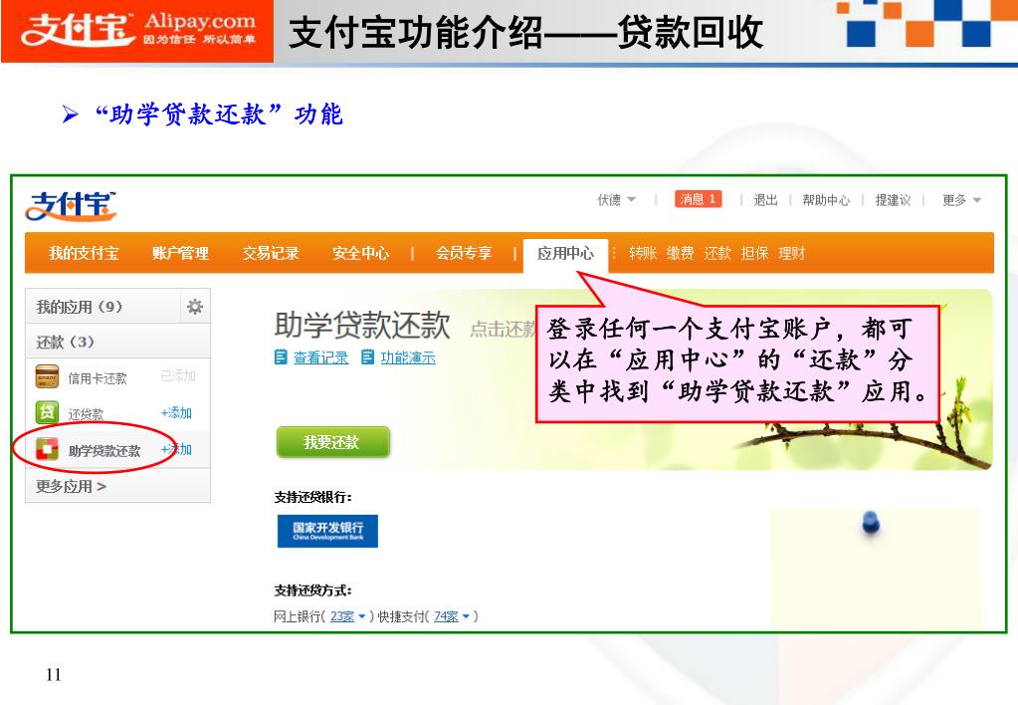Open the 功能演示 link
The height and width of the screenshot is (705, 1018).
(x=408, y=357)
